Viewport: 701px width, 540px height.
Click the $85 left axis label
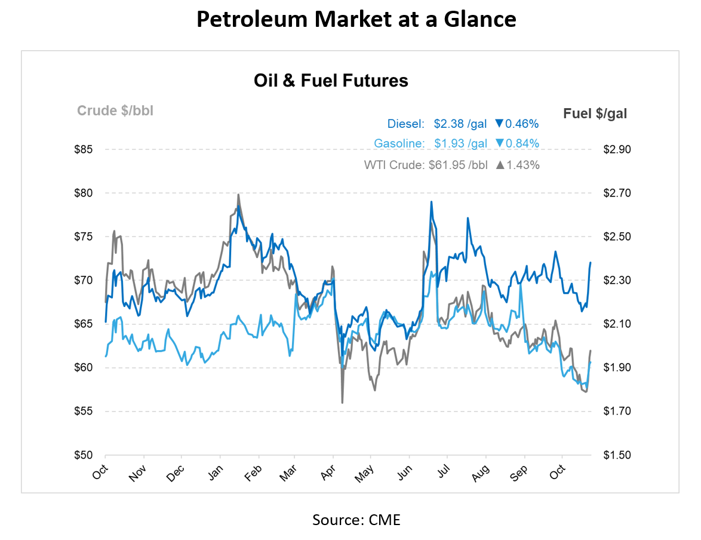[x=84, y=149]
